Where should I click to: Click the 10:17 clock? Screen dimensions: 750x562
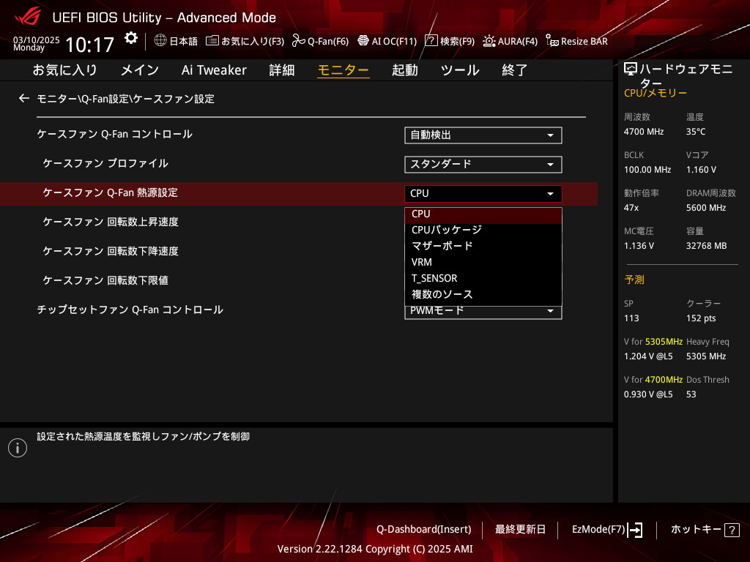pos(89,45)
